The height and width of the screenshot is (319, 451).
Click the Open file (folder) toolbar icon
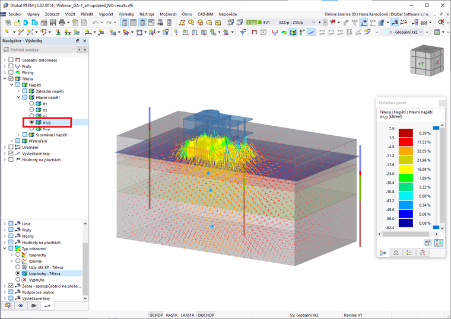tap(17, 23)
